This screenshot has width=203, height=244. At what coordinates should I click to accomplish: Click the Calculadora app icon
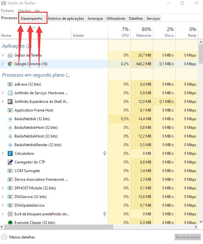[10, 154]
